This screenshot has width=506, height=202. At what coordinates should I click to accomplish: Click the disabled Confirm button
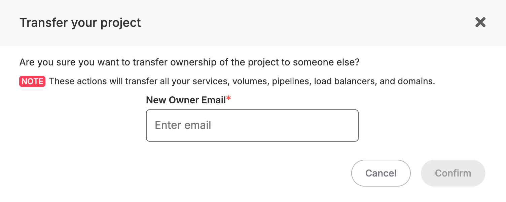[453, 173]
